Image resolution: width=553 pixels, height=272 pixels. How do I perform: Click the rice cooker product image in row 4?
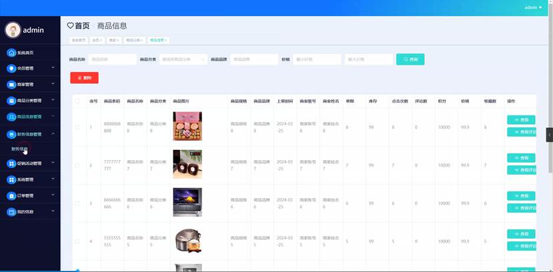(187, 240)
